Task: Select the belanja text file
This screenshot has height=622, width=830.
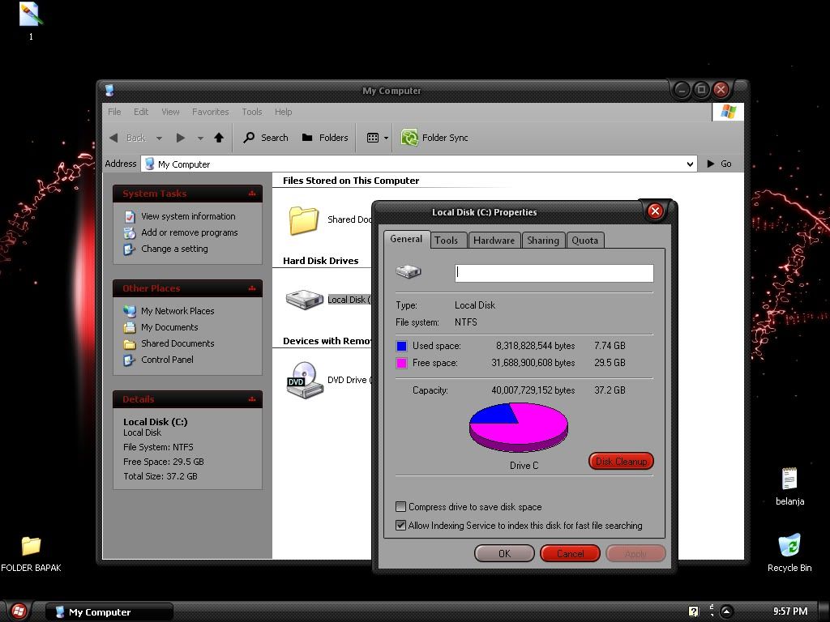Action: [x=789, y=487]
